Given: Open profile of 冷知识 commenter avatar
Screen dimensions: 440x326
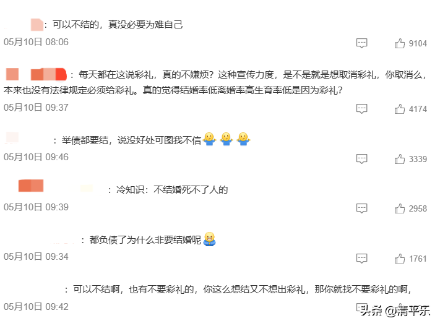Looking at the screenshot, I should [x=31, y=186].
